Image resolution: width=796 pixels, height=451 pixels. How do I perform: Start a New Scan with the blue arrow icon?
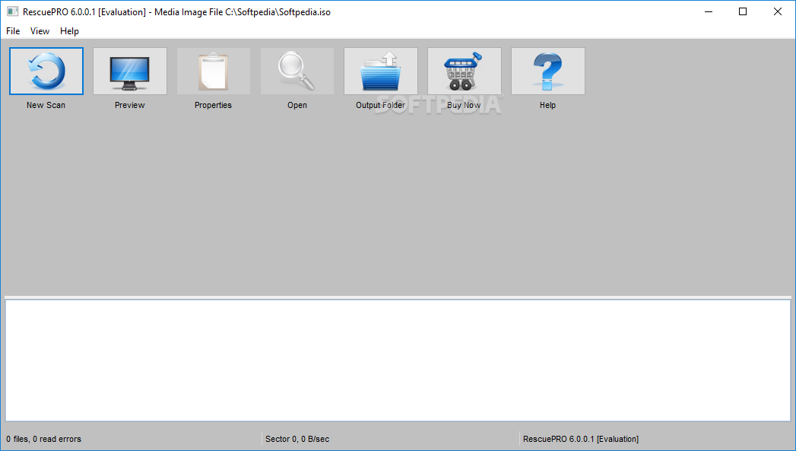click(46, 71)
